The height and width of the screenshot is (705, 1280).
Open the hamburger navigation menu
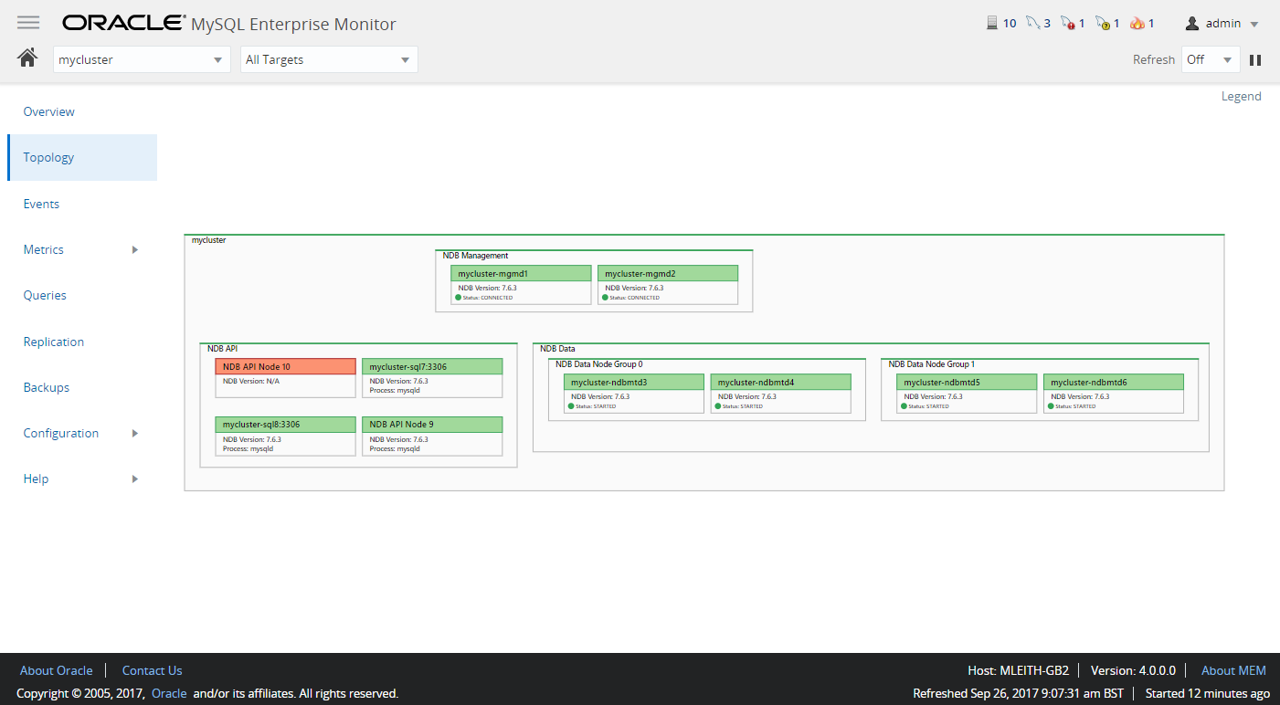(28, 23)
